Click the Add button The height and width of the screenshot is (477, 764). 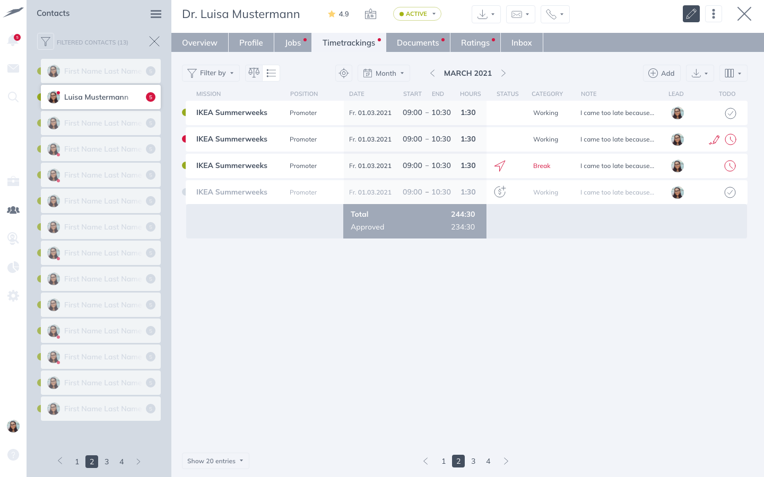[x=662, y=73]
